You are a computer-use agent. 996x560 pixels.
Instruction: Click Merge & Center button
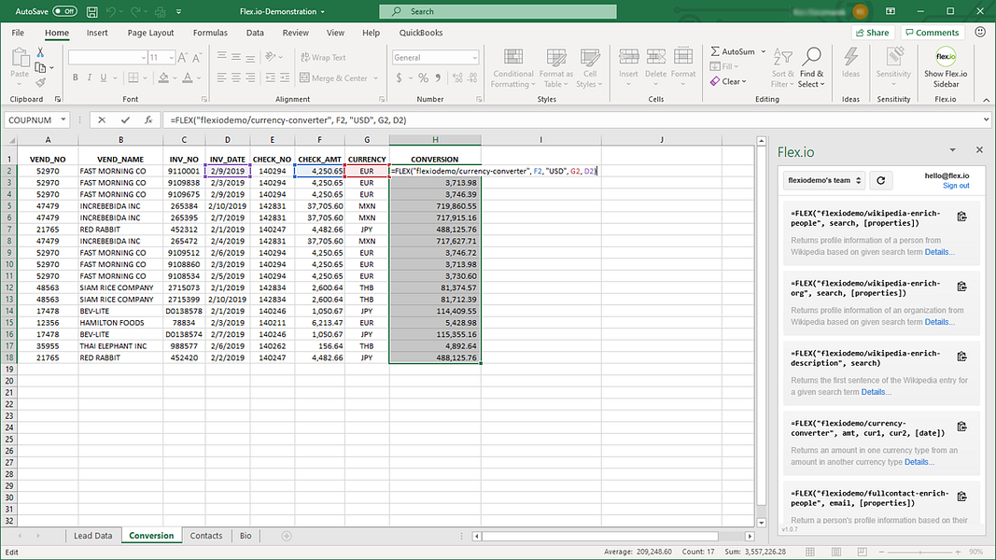point(333,78)
